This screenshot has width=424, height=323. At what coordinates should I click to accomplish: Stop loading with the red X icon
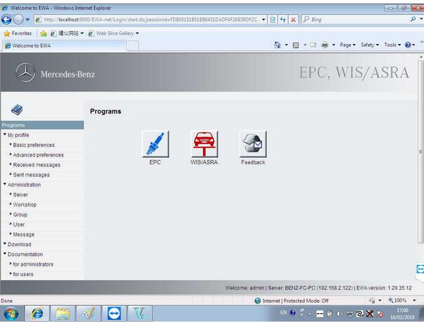click(x=293, y=20)
